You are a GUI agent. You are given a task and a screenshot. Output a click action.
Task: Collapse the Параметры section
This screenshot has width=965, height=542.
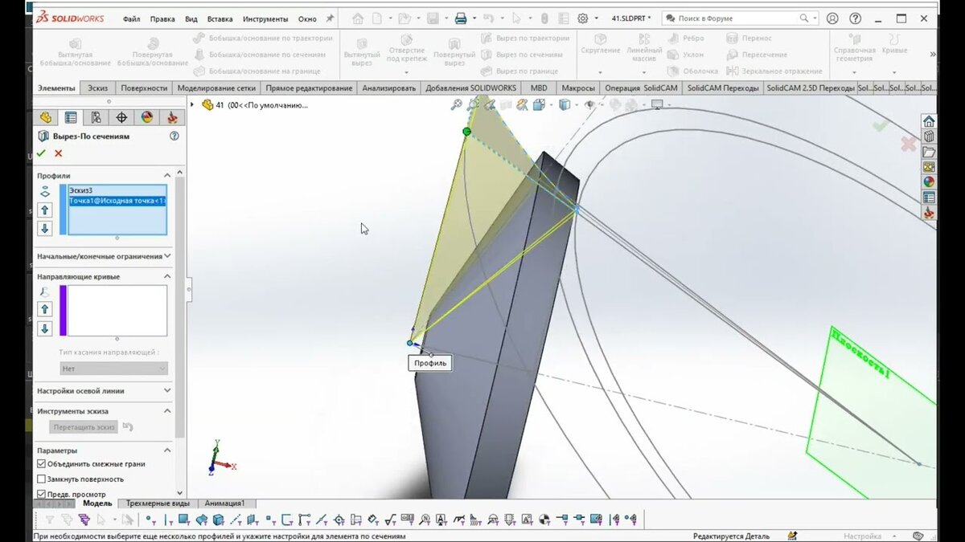(167, 450)
